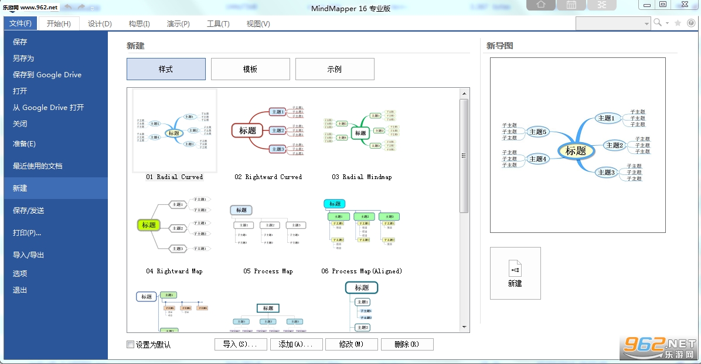Viewport: 701px width, 364px height.
Task: Click the search input field
Action: [610, 23]
